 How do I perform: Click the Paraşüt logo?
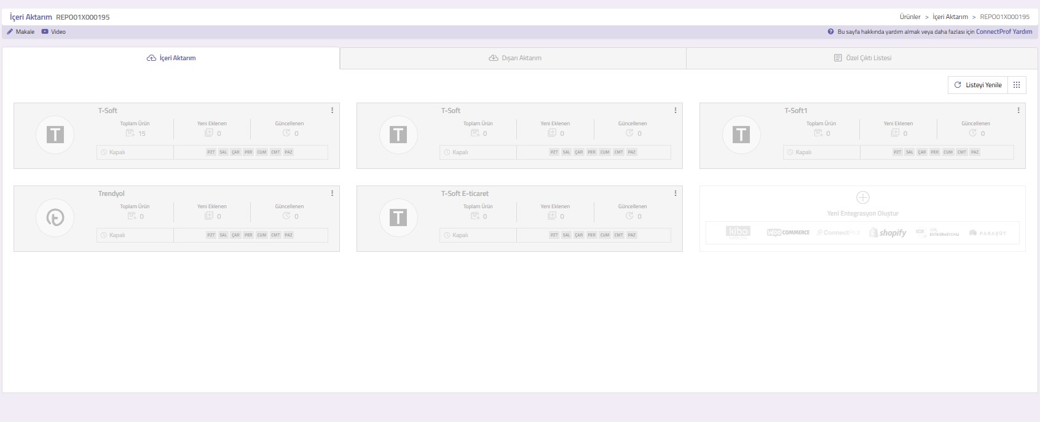pyautogui.click(x=988, y=233)
